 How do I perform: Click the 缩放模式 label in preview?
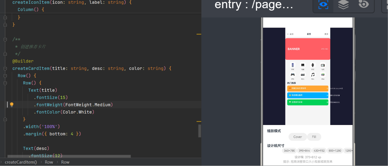point(274,131)
